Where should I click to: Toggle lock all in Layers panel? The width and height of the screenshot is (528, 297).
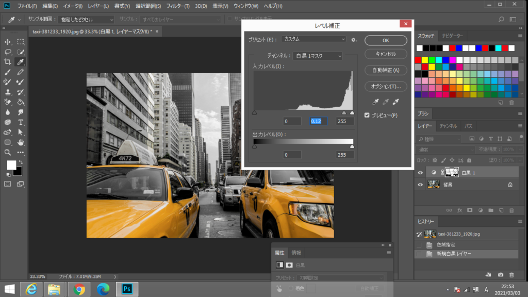pos(469,160)
